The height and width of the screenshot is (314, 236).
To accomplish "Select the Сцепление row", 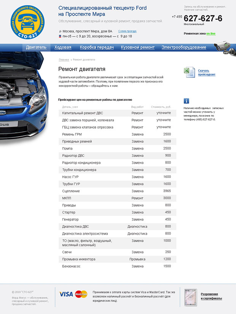I will 118,191.
